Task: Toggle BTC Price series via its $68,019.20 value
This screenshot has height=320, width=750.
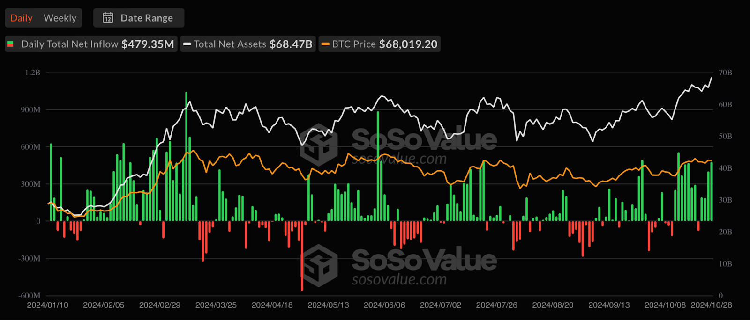Action: click(x=408, y=44)
